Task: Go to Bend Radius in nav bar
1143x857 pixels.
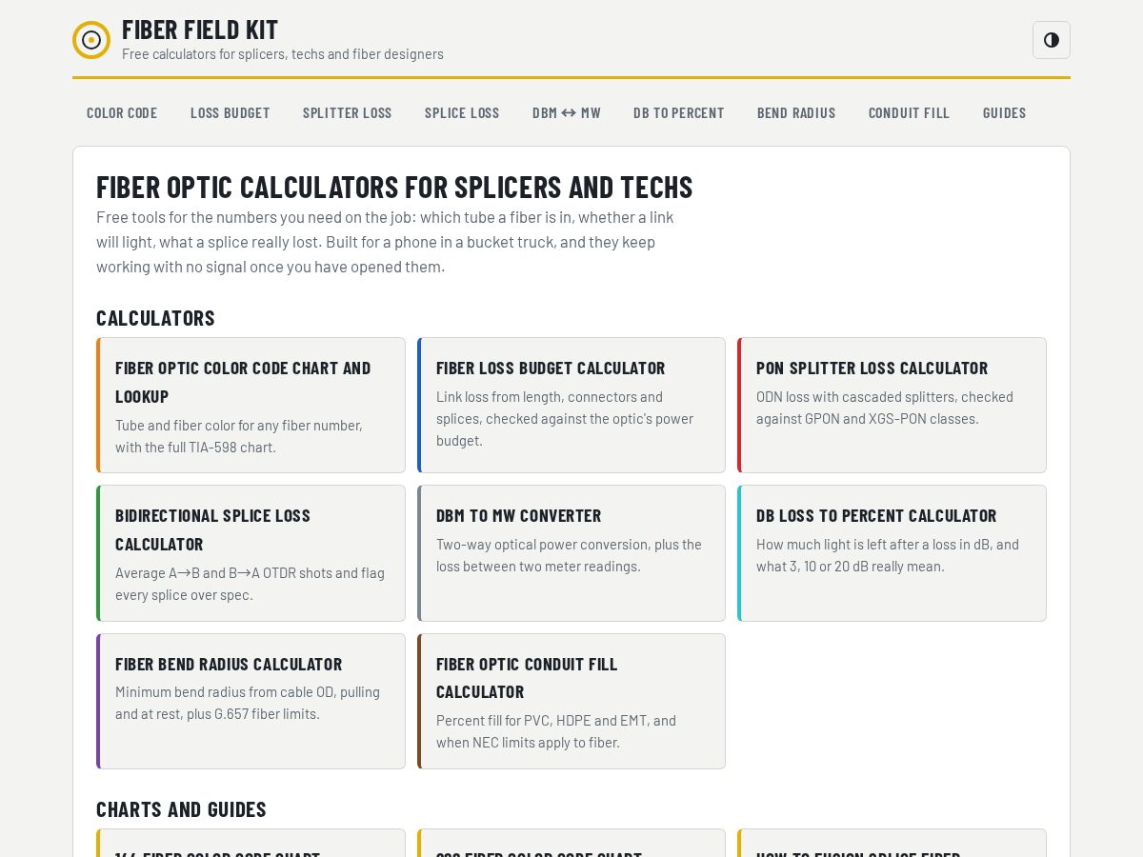Action: 796,112
